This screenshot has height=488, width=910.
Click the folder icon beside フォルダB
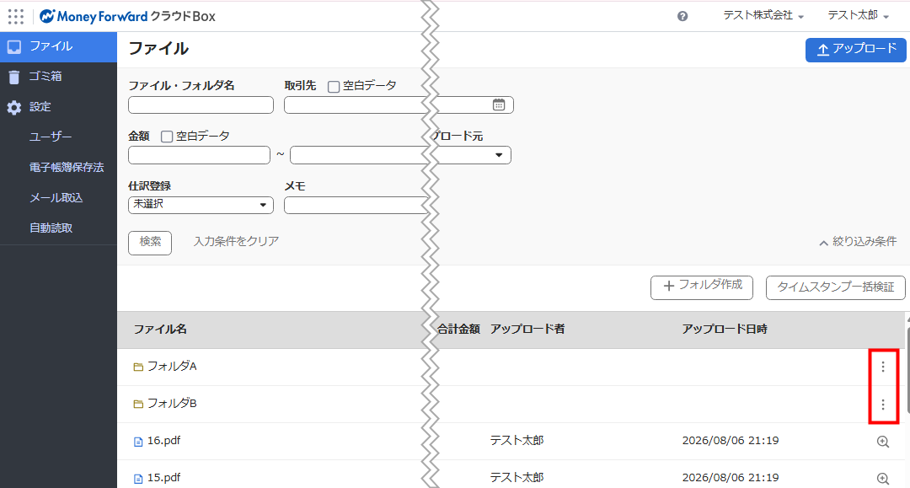click(x=138, y=404)
